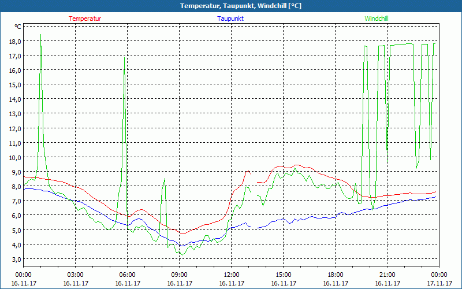Viewport: 462px width, 289px height.
Task: Click the 18:00 time axis label
Action: tap(335, 275)
